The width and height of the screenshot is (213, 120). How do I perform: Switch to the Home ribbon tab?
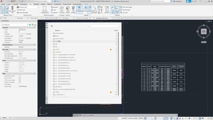[3, 4]
